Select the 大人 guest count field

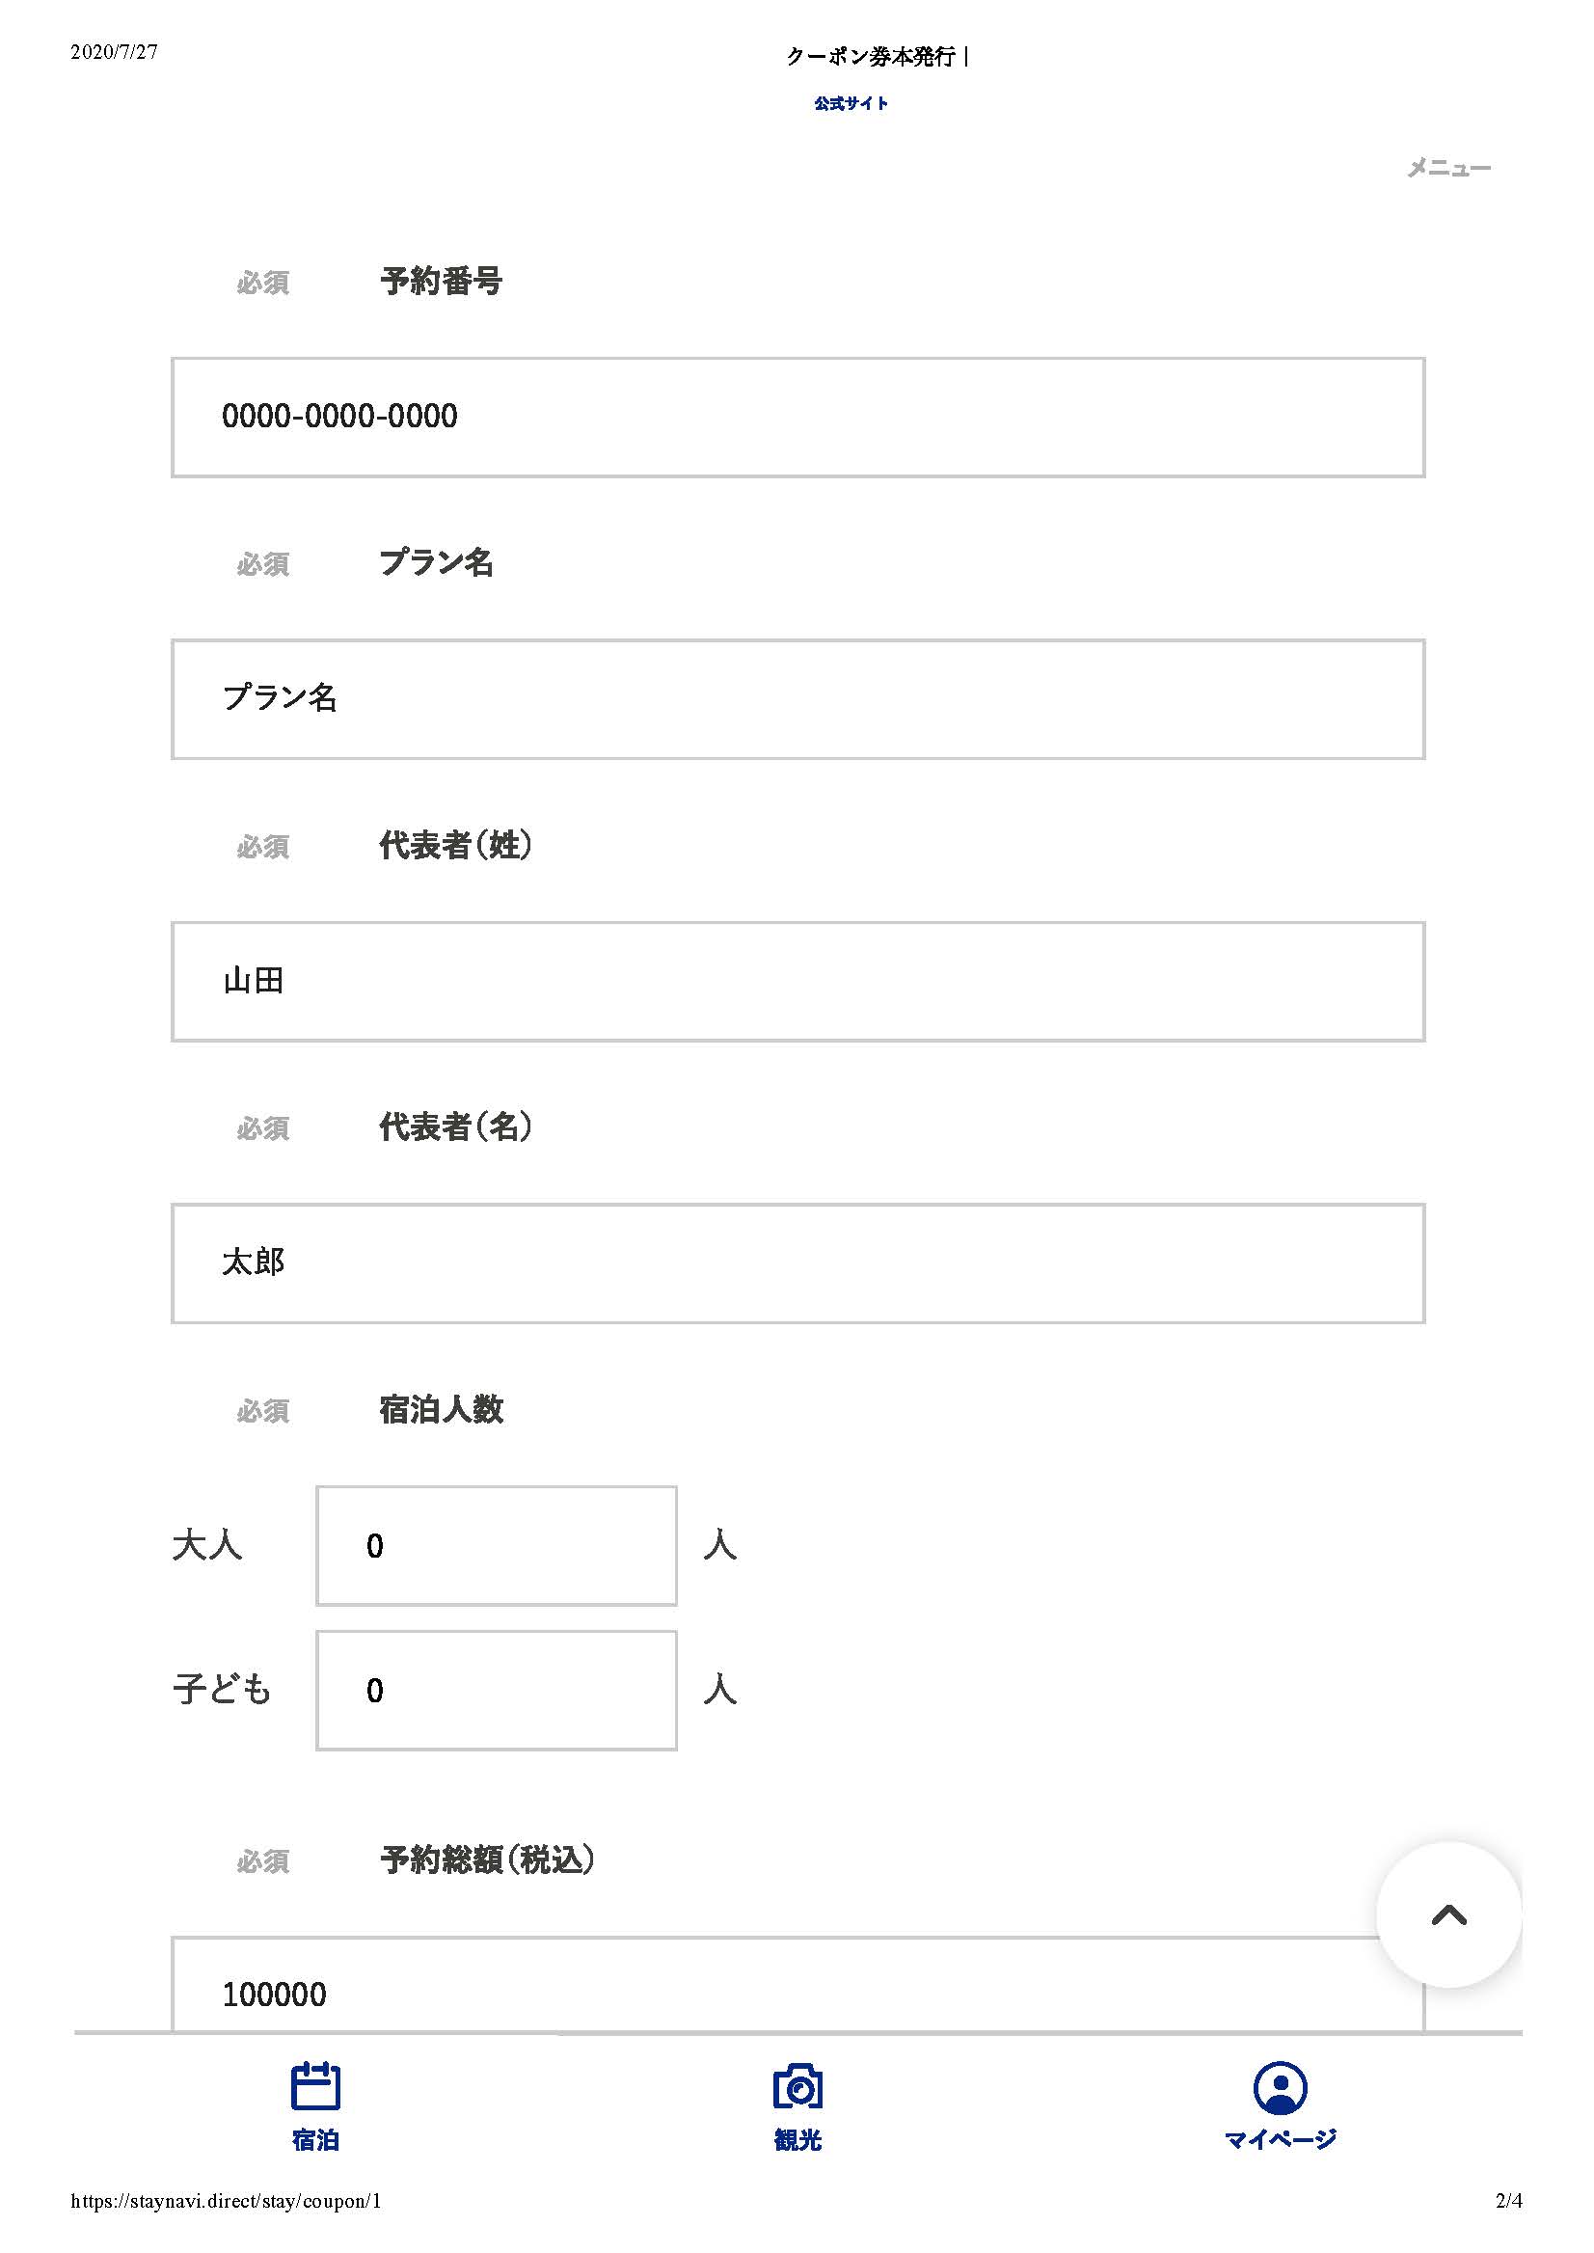[x=496, y=1545]
